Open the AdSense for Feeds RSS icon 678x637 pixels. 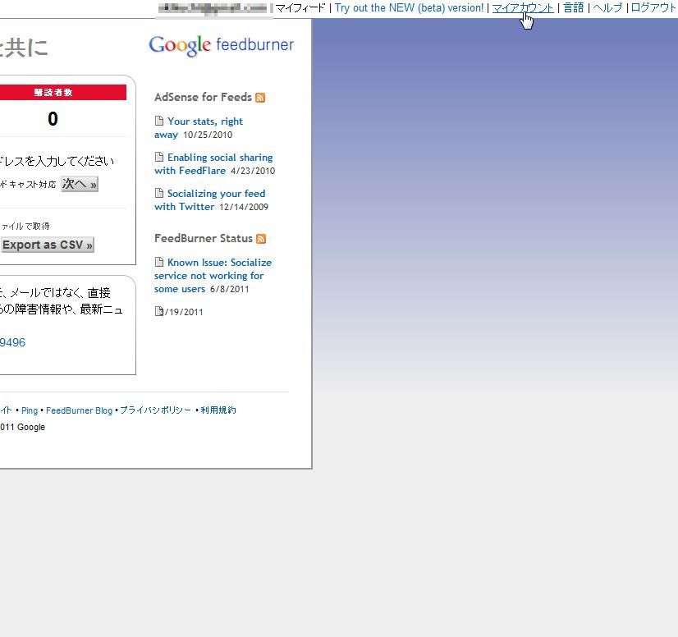(260, 98)
